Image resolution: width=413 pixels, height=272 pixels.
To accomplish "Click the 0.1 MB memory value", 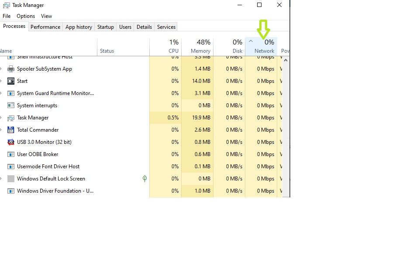I will pyautogui.click(x=203, y=167).
